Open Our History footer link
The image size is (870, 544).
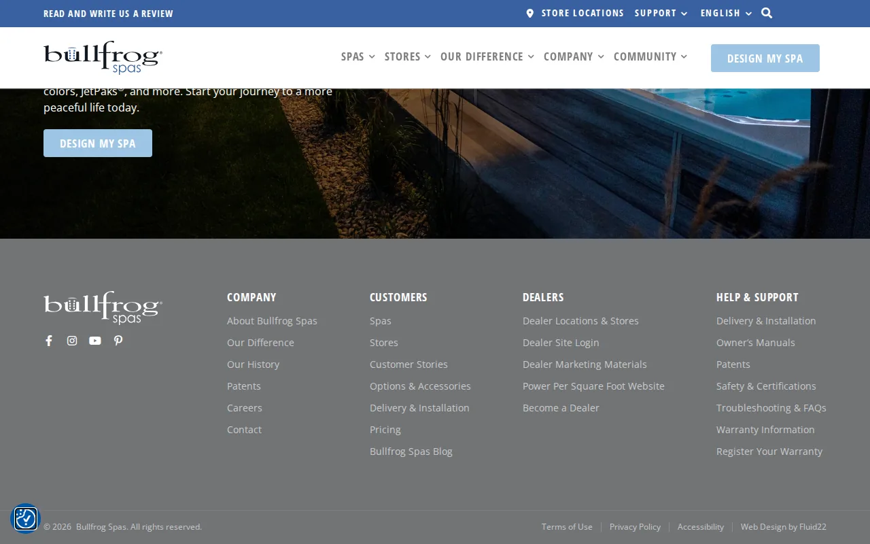(253, 364)
